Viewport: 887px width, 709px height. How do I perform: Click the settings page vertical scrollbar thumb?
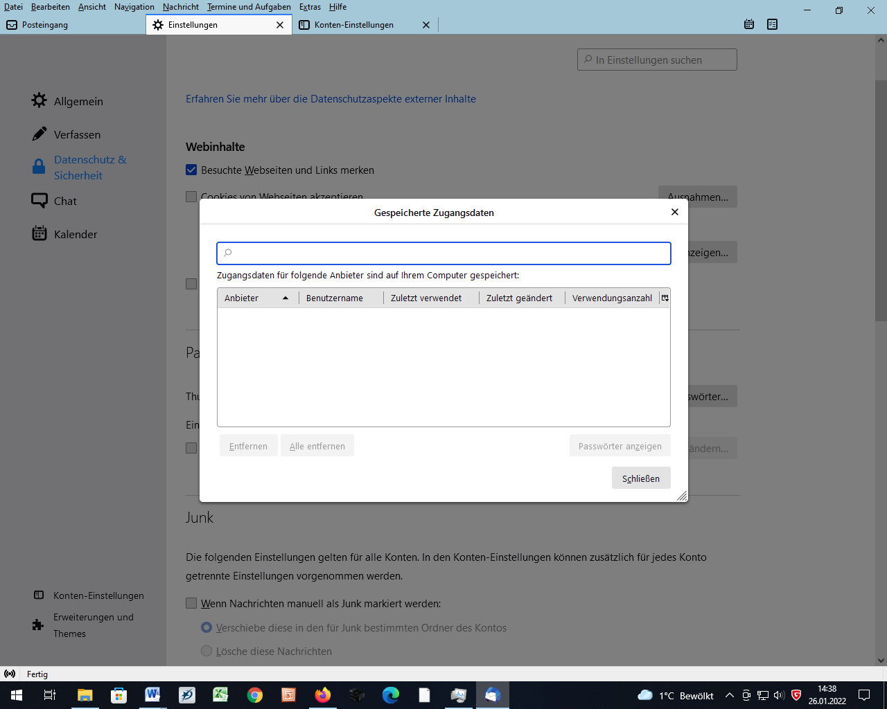pyautogui.click(x=881, y=201)
